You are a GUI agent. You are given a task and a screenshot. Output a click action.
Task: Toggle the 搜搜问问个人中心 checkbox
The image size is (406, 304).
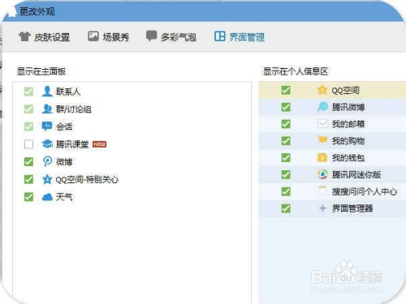coord(286,191)
